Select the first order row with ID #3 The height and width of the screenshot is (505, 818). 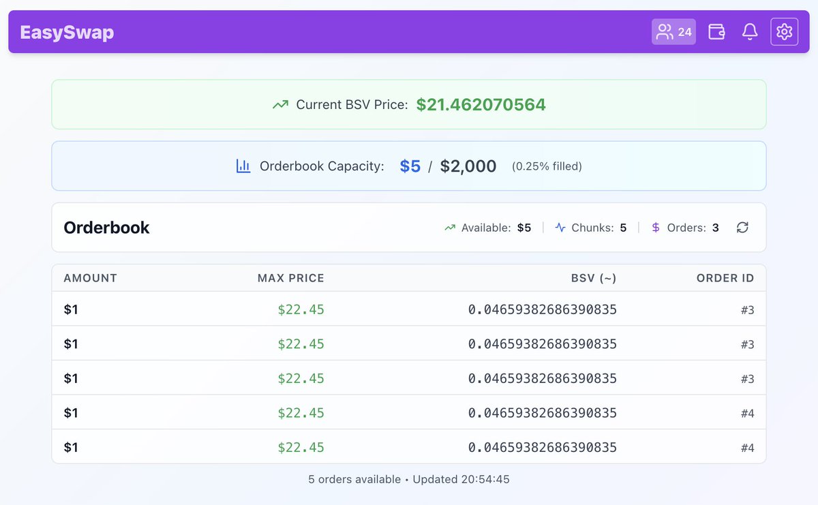409,309
